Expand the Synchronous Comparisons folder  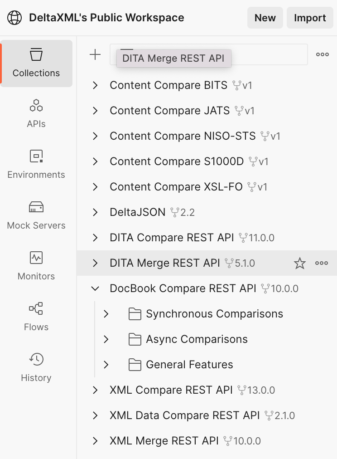click(x=106, y=314)
